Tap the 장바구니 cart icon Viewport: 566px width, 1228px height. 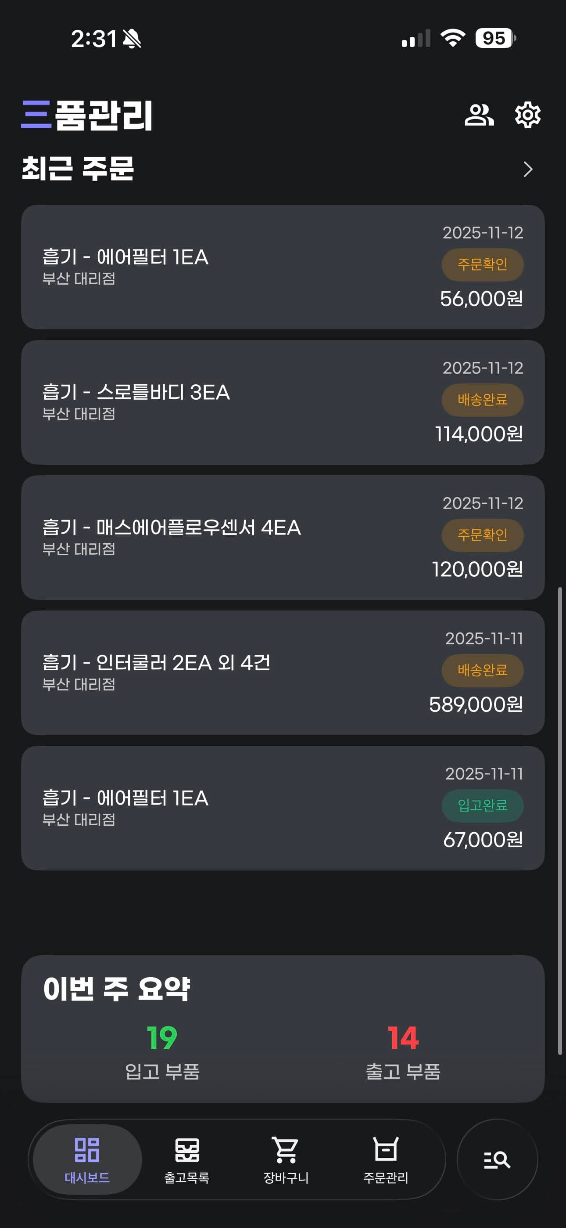[x=286, y=1150]
